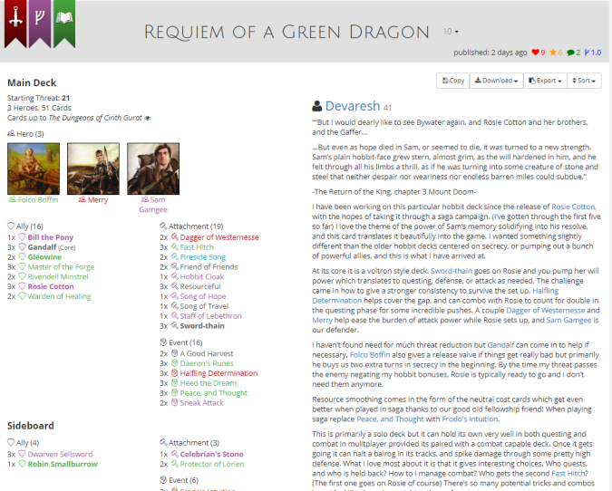Open the Bill the Pony ally card
Viewport: 612px width, 491px height.
point(51,237)
